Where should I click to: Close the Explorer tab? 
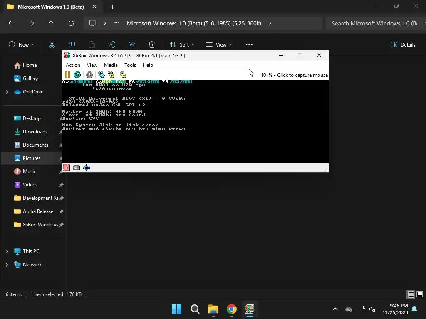[94, 7]
